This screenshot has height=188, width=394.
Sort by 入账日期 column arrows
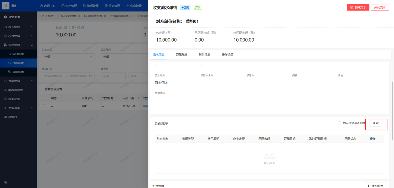point(139,98)
